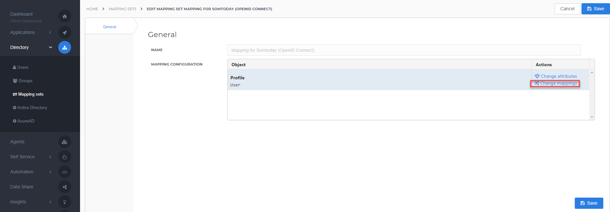Select Mapping sets menu item
This screenshot has width=610, height=212.
28,94
